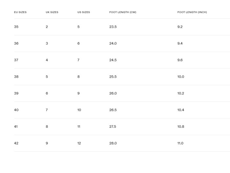Select the US SIZES column header
Image resolution: width=230 pixels, height=173 pixels.
(83, 12)
